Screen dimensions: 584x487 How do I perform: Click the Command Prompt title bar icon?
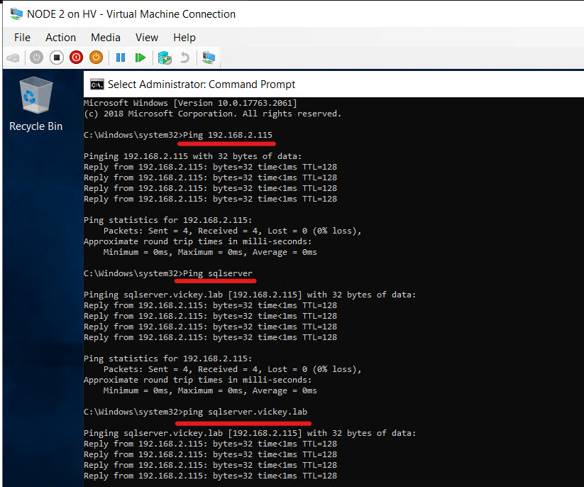[x=97, y=84]
